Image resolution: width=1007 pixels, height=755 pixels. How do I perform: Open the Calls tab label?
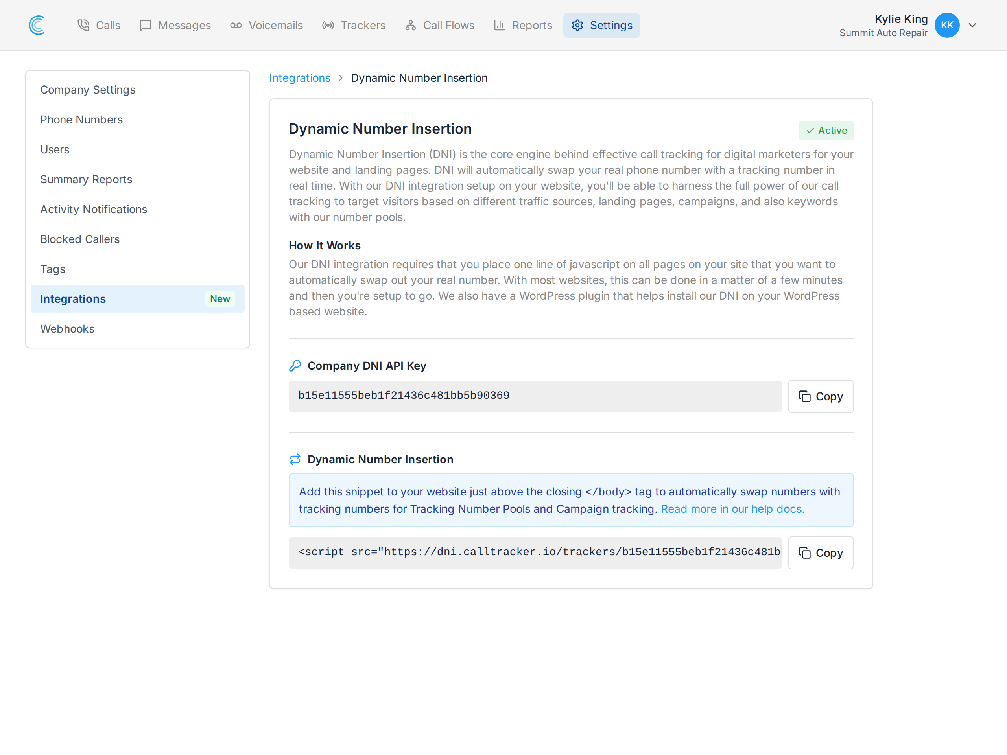coord(108,25)
